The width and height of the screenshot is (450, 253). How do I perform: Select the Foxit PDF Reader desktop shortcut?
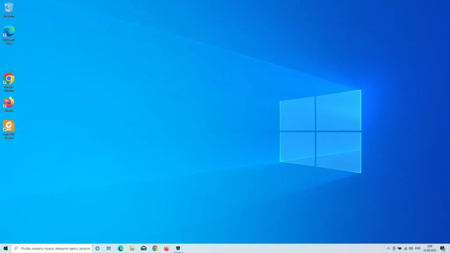9,126
